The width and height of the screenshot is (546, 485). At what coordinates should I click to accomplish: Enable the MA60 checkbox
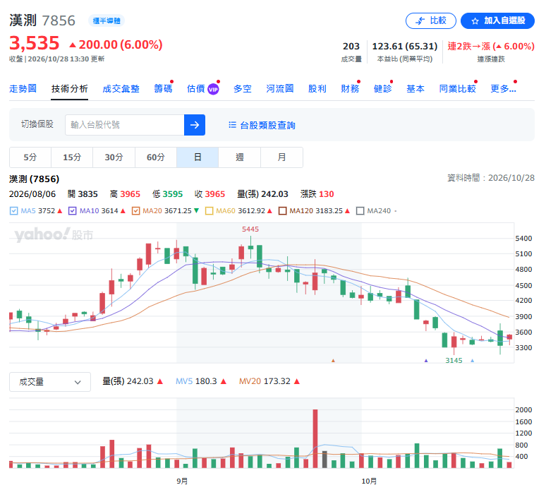tap(210, 211)
